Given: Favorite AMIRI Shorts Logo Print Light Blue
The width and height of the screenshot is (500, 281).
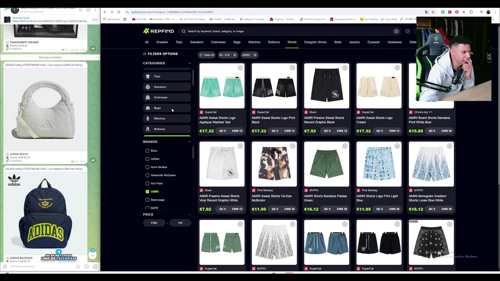Looking at the screenshot, I should coord(397,146).
